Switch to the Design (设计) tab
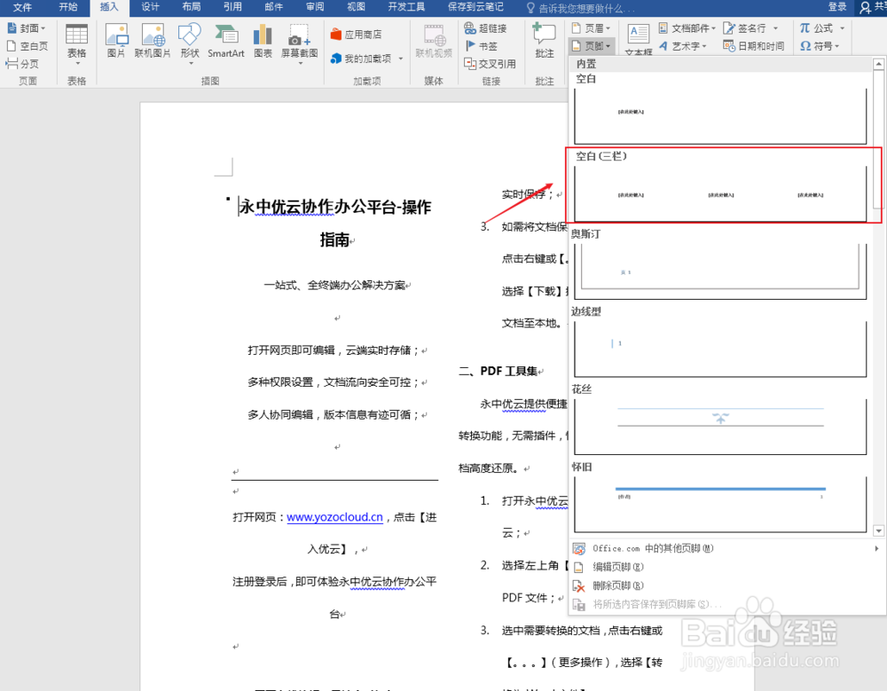 (x=151, y=7)
